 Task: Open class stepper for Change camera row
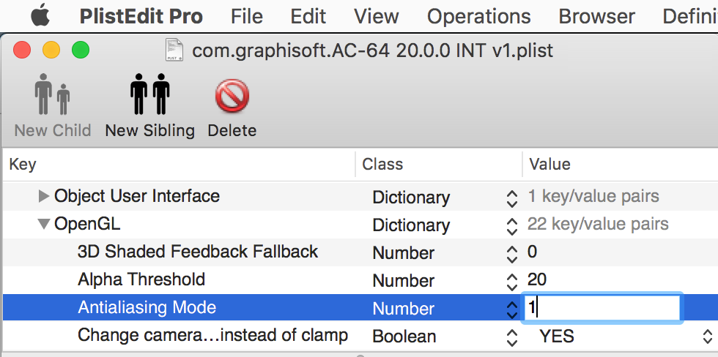[x=512, y=337]
